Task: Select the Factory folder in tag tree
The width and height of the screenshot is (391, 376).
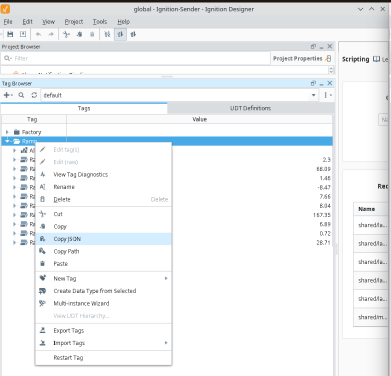Action: (x=31, y=132)
